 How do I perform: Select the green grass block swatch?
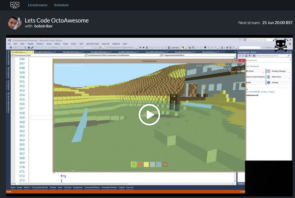(x=133, y=164)
